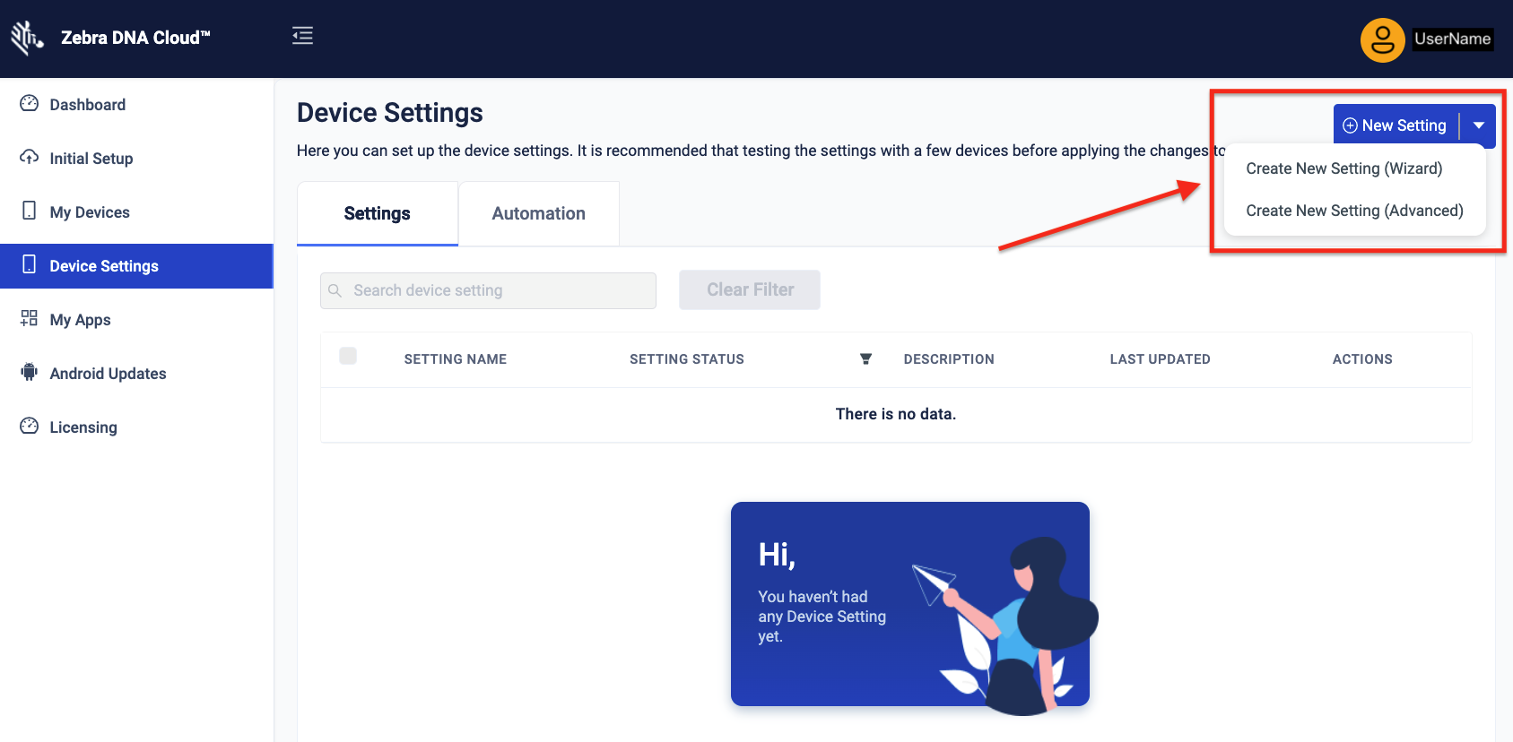Open Device Settings in the sidebar
This screenshot has height=742, width=1513.
104,266
